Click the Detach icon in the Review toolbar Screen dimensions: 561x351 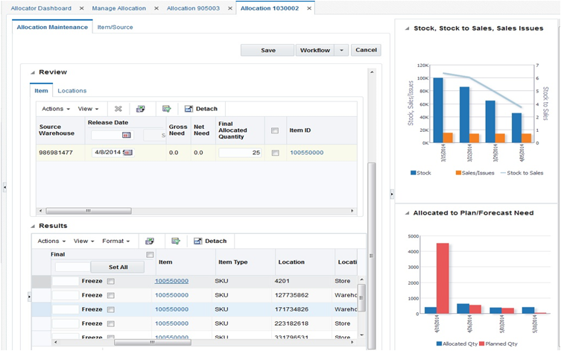[188, 109]
